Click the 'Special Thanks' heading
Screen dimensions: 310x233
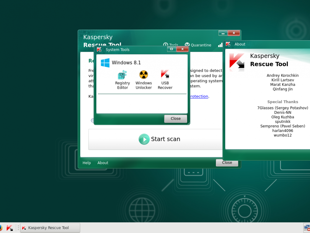pos(282,102)
